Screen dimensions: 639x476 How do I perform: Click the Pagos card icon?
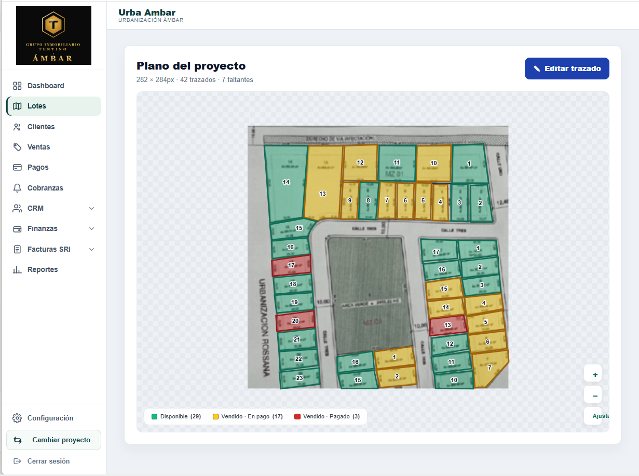click(x=17, y=167)
